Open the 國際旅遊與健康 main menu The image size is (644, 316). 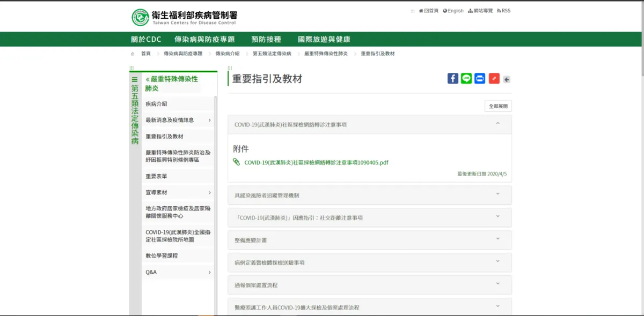pos(324,39)
